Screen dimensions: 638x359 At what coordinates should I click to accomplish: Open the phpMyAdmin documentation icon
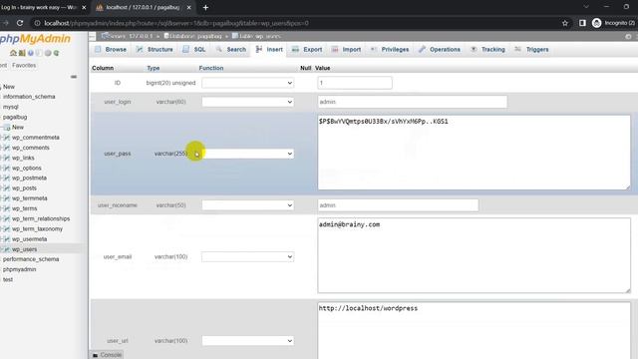pos(31,53)
